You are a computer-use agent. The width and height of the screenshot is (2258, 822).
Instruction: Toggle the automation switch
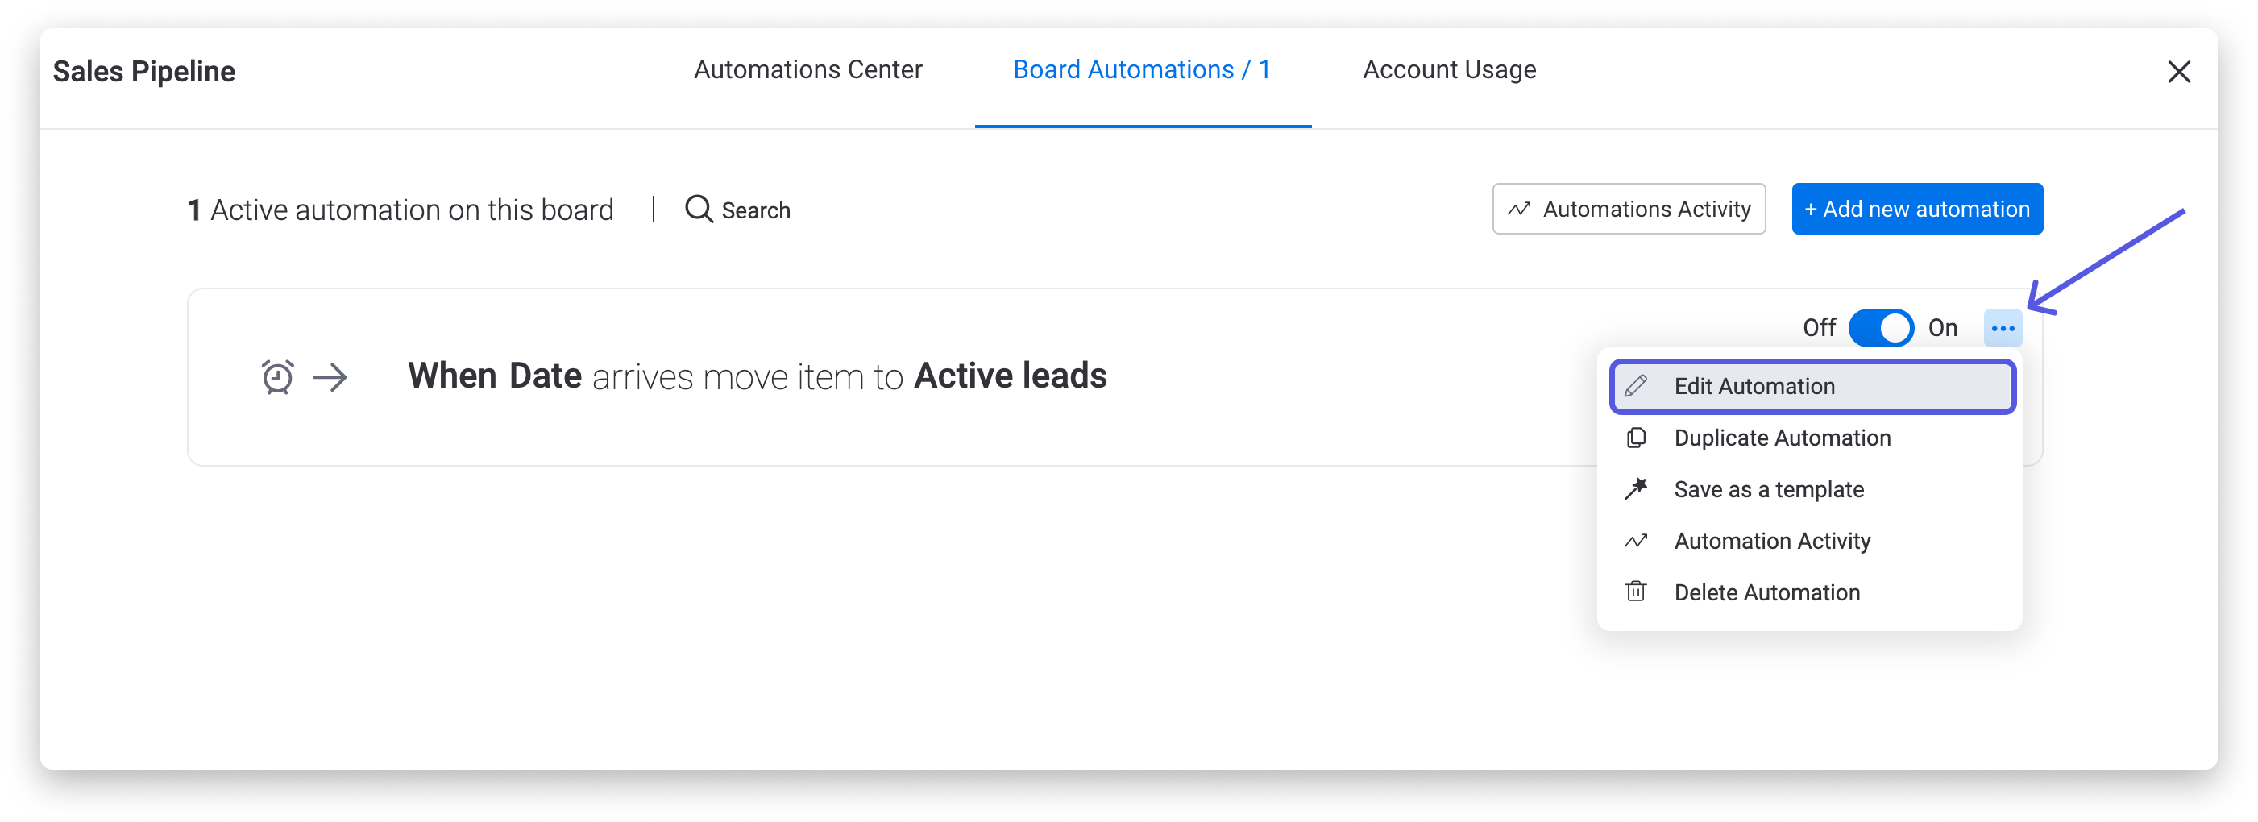pyautogui.click(x=1882, y=327)
